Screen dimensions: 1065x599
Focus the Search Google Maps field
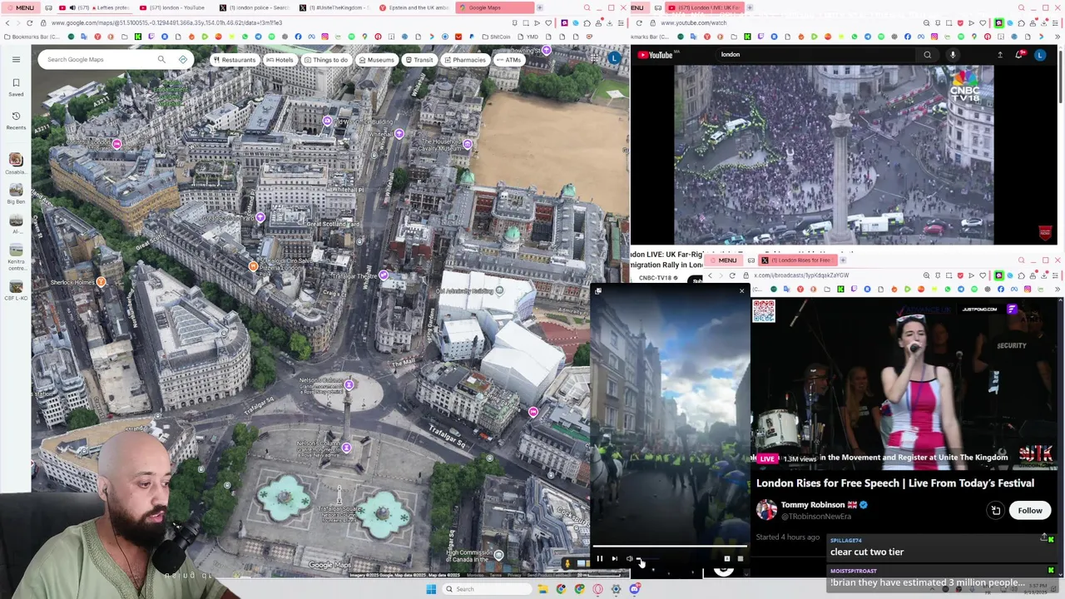(98, 59)
